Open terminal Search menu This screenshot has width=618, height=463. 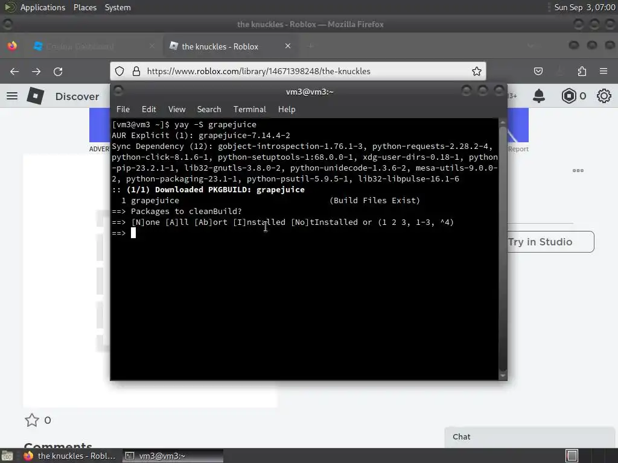(209, 110)
